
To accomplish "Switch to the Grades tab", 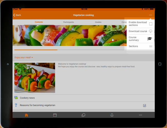I will point(98,22).
